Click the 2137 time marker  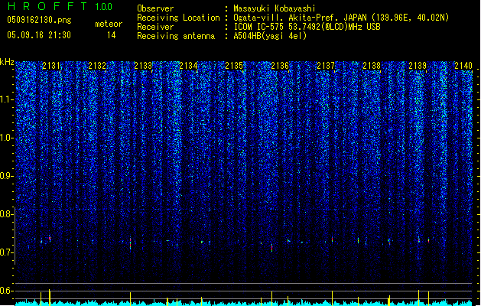[x=326, y=66]
